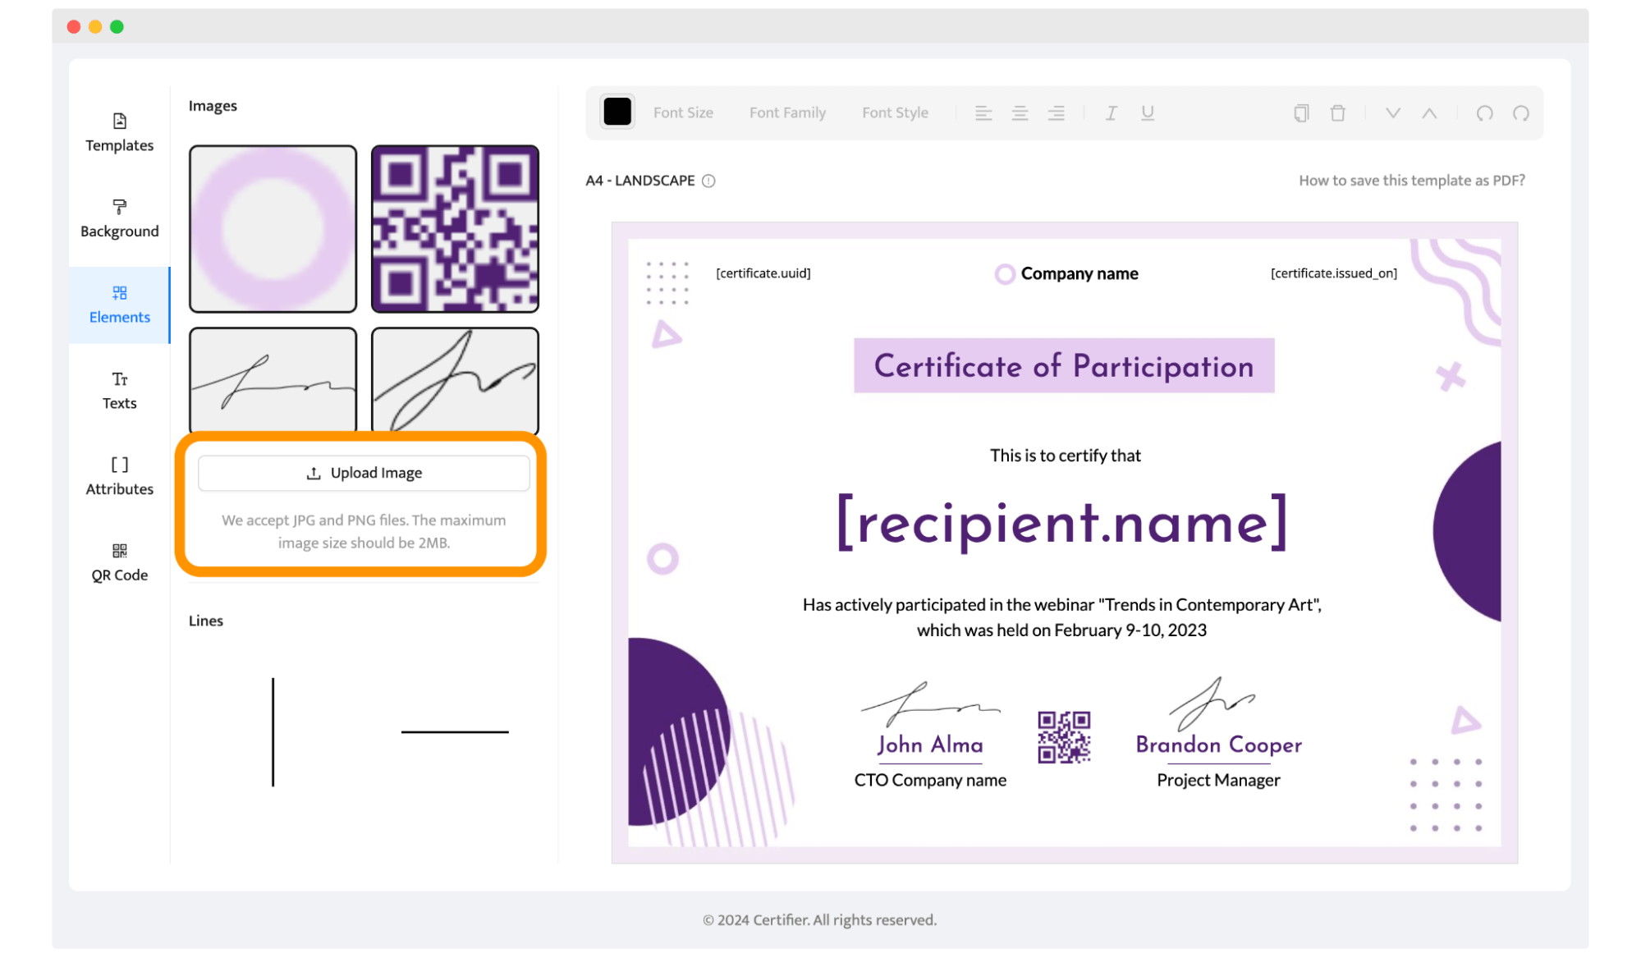Open the black text color swatch
The width and height of the screenshot is (1641, 958).
617,112
